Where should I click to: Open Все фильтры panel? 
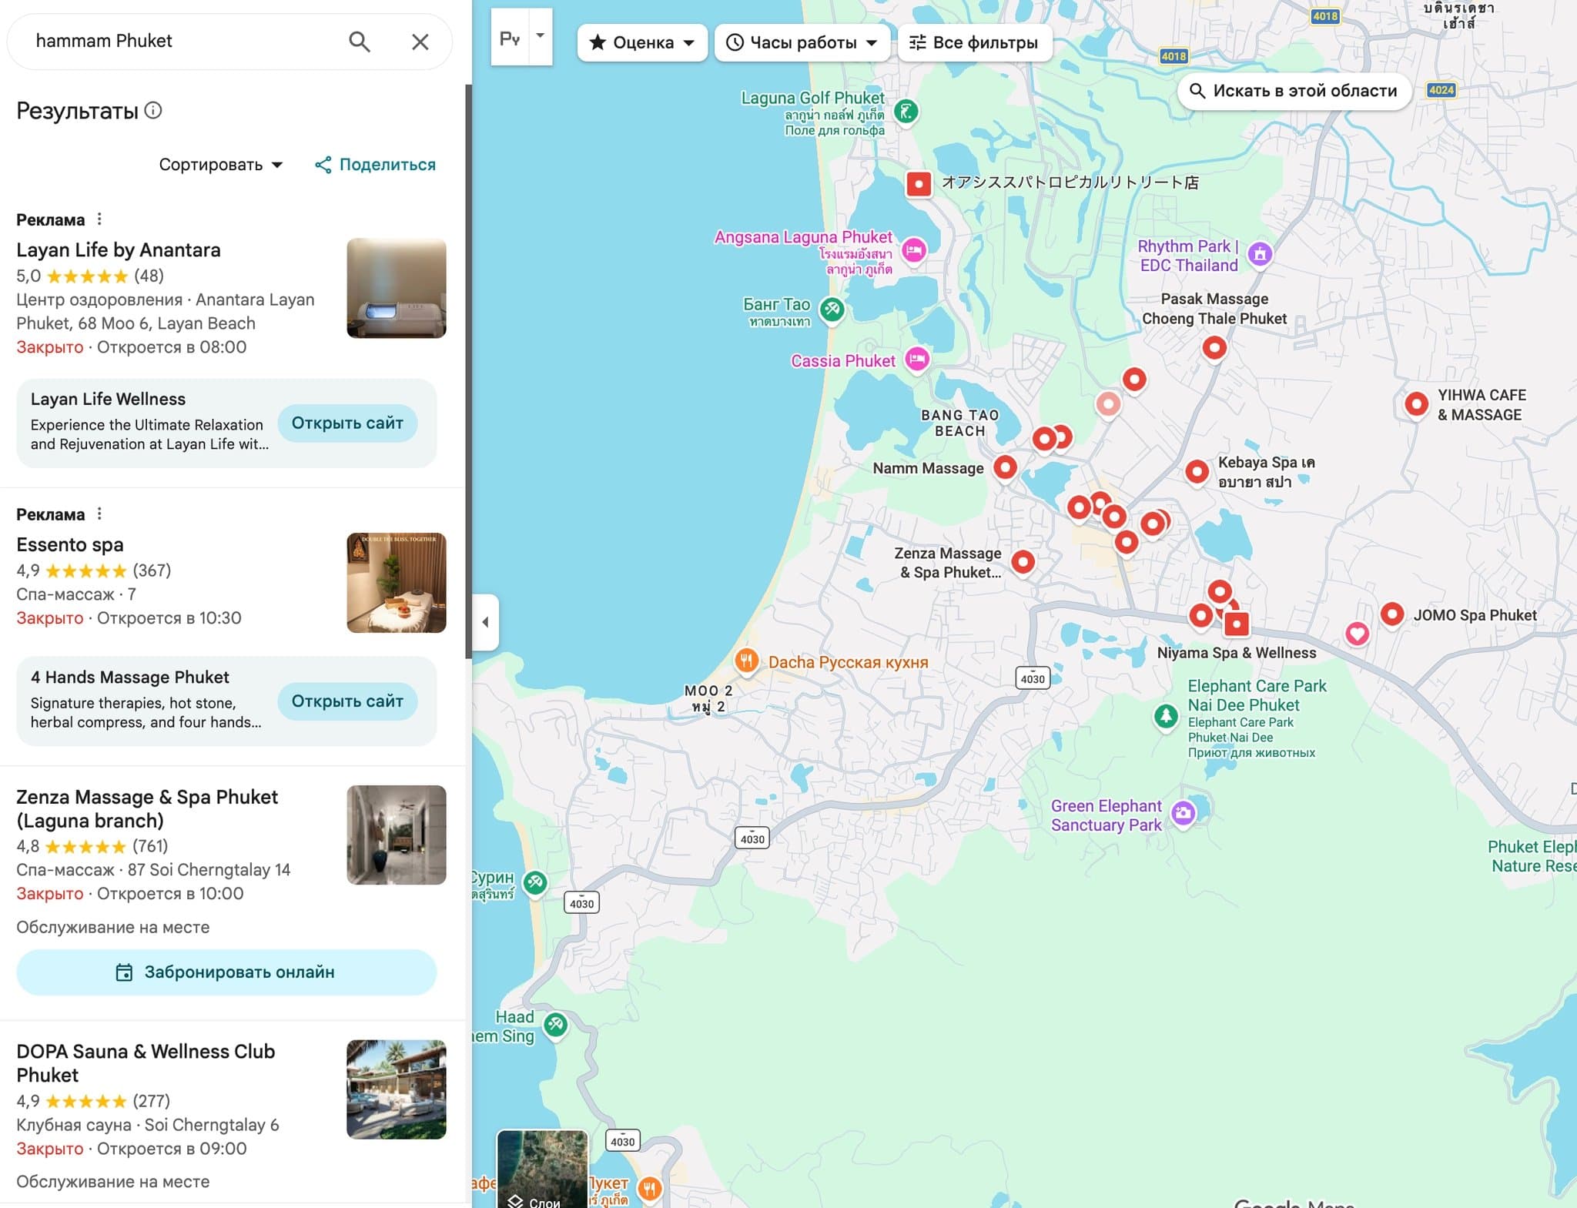click(x=974, y=42)
